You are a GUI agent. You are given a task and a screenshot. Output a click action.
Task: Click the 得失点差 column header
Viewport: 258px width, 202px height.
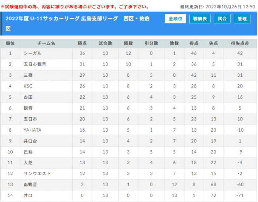click(x=240, y=43)
